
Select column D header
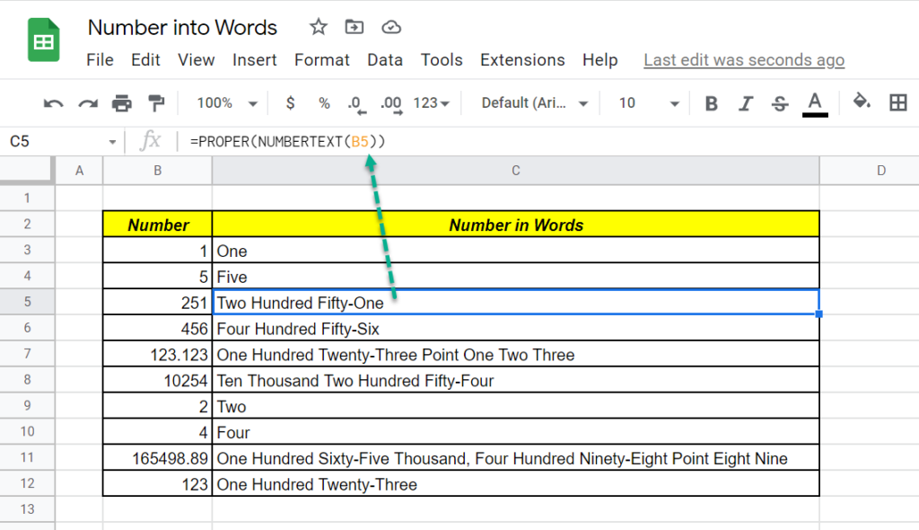[x=870, y=171]
